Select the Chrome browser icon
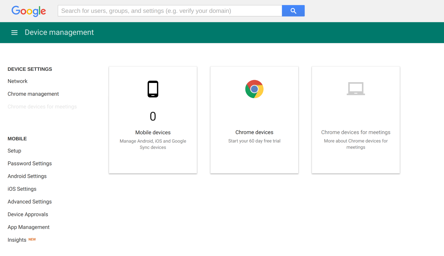444x256 pixels. click(254, 89)
